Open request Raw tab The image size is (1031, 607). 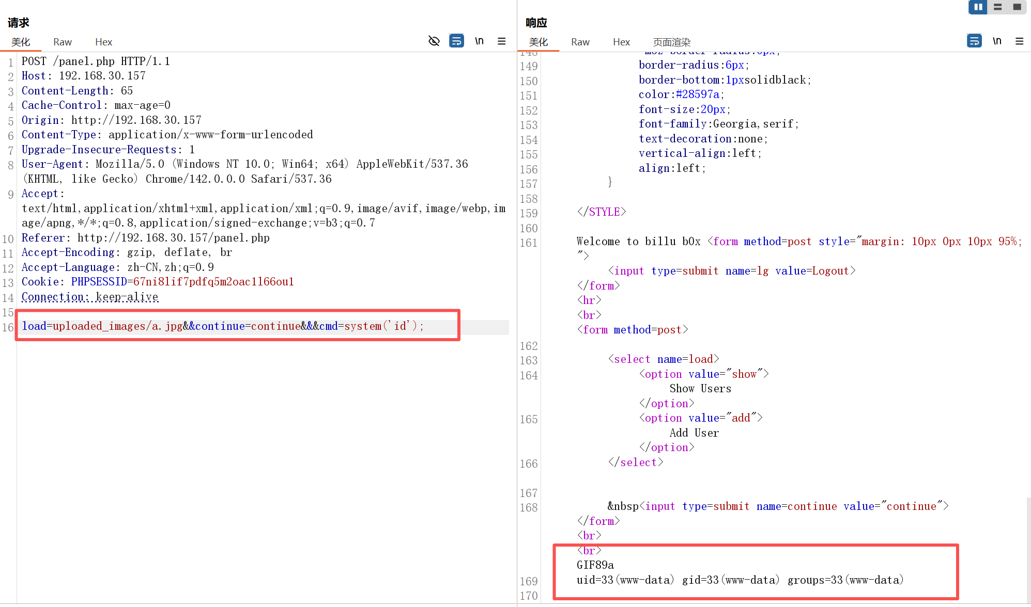tap(62, 42)
